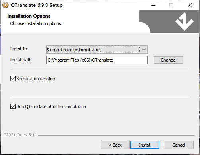Viewport: 200px width, 155px height.
Task: Minimize the QTranslate Setup window
Action: [x=153, y=5]
